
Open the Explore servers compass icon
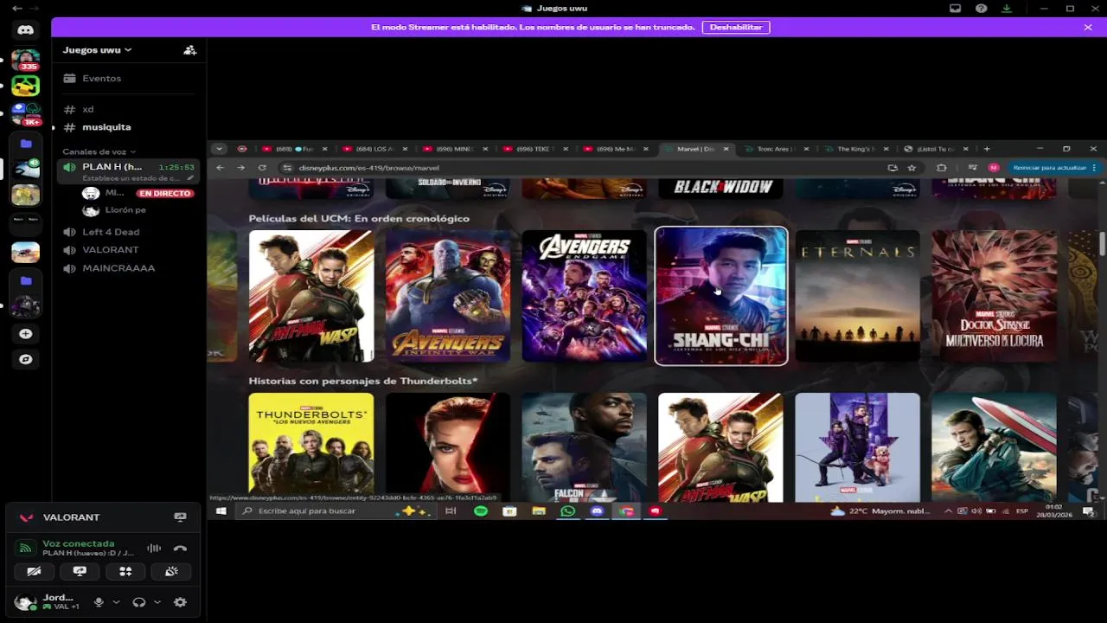point(25,359)
